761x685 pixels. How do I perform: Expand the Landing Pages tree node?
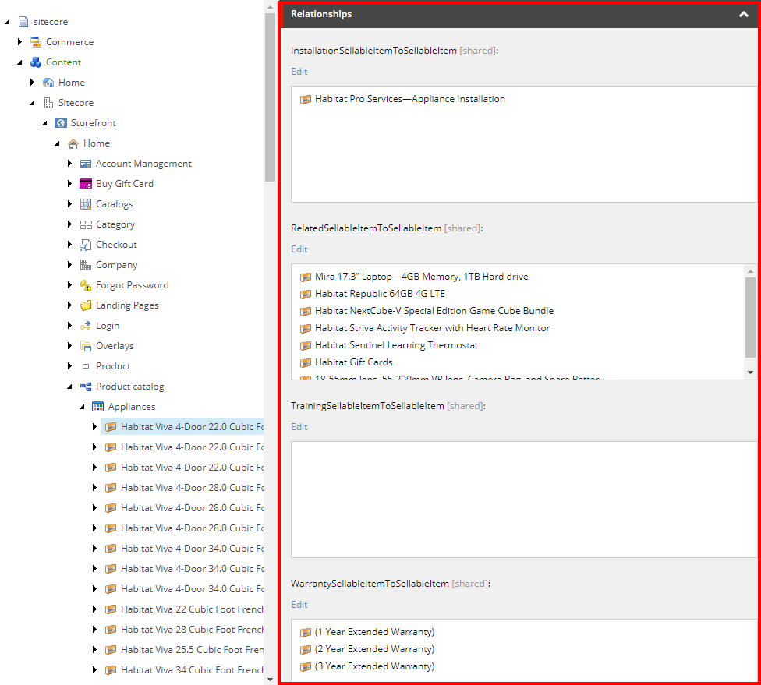69,305
